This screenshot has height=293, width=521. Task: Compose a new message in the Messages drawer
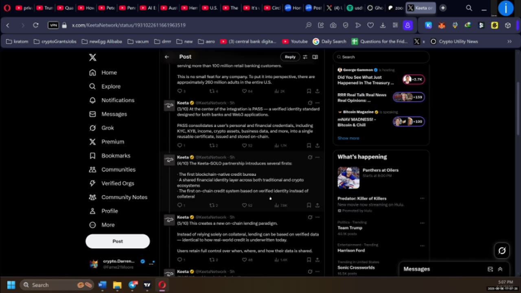click(x=490, y=269)
